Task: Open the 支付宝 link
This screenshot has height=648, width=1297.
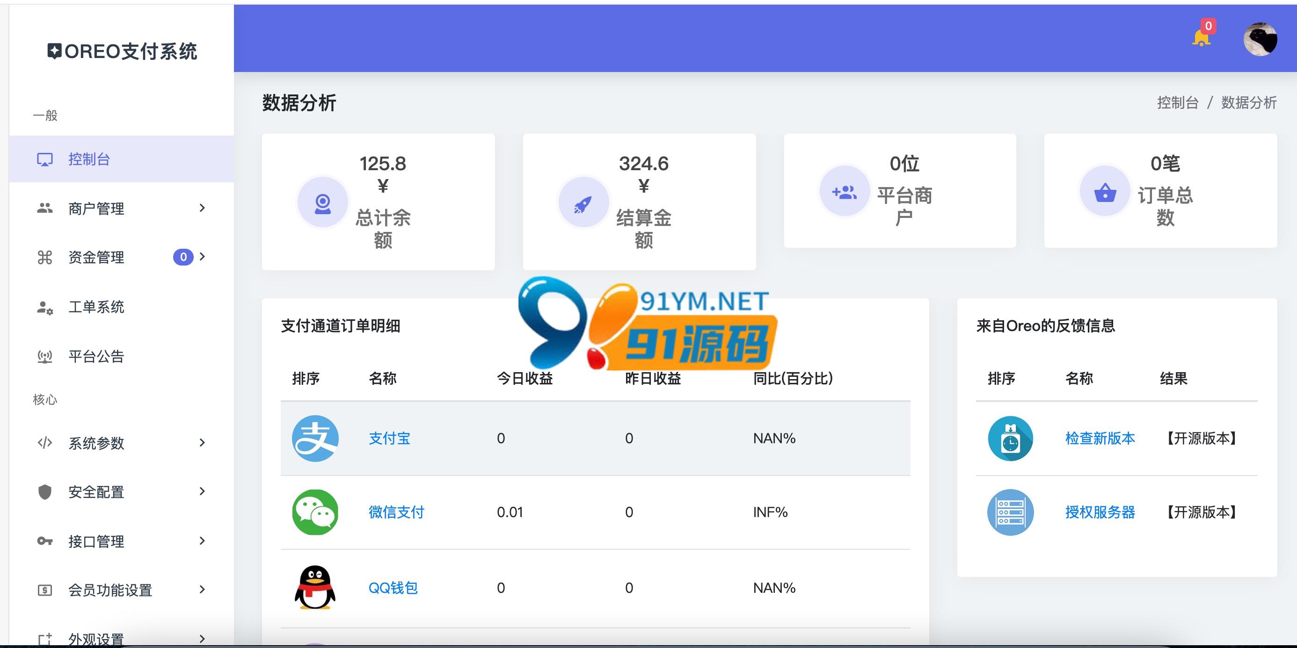Action: tap(389, 438)
